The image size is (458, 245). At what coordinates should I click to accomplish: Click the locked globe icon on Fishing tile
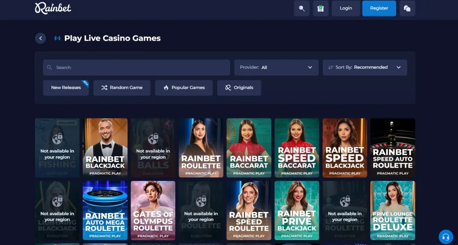[x=58, y=138]
